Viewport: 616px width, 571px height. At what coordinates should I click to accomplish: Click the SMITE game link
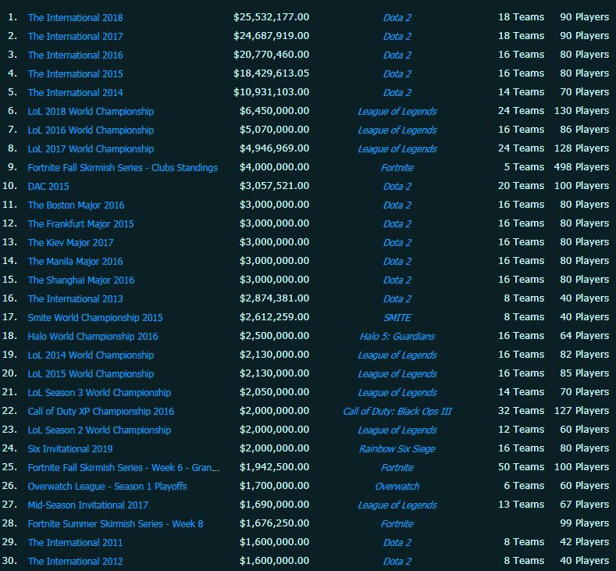pos(397,318)
